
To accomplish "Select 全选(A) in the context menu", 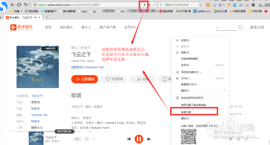I will click(x=200, y=65).
